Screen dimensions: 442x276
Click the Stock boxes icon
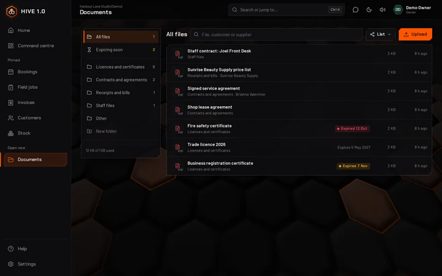click(10, 133)
